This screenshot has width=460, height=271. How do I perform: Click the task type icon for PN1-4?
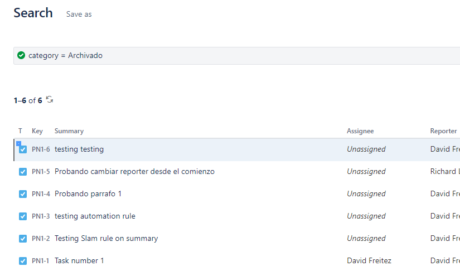pyautogui.click(x=23, y=194)
